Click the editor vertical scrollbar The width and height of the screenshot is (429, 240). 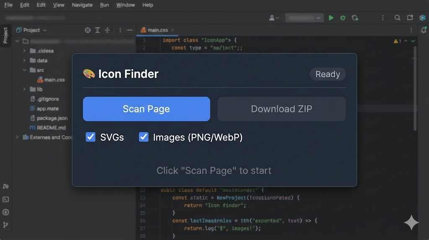[x=415, y=88]
